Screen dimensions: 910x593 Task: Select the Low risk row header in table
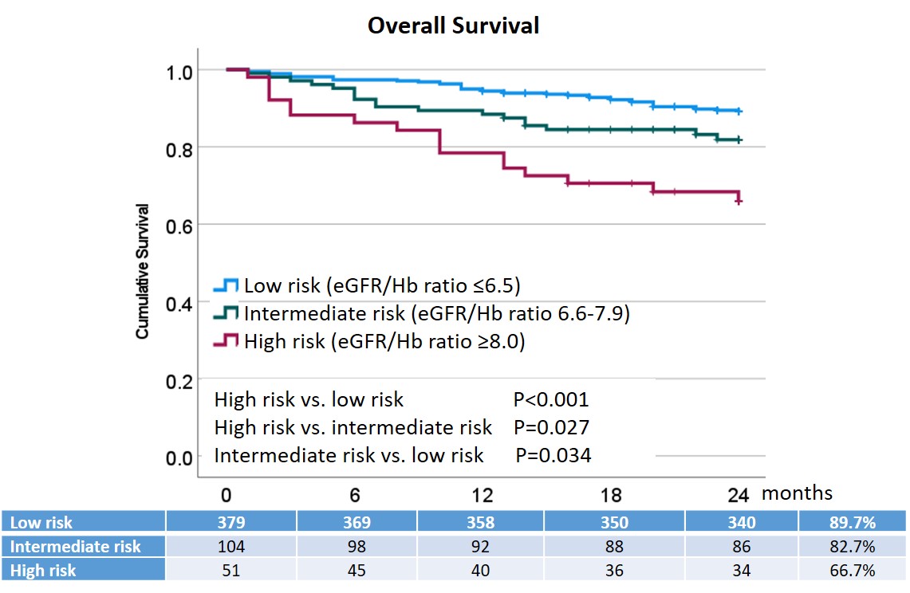click(x=41, y=523)
